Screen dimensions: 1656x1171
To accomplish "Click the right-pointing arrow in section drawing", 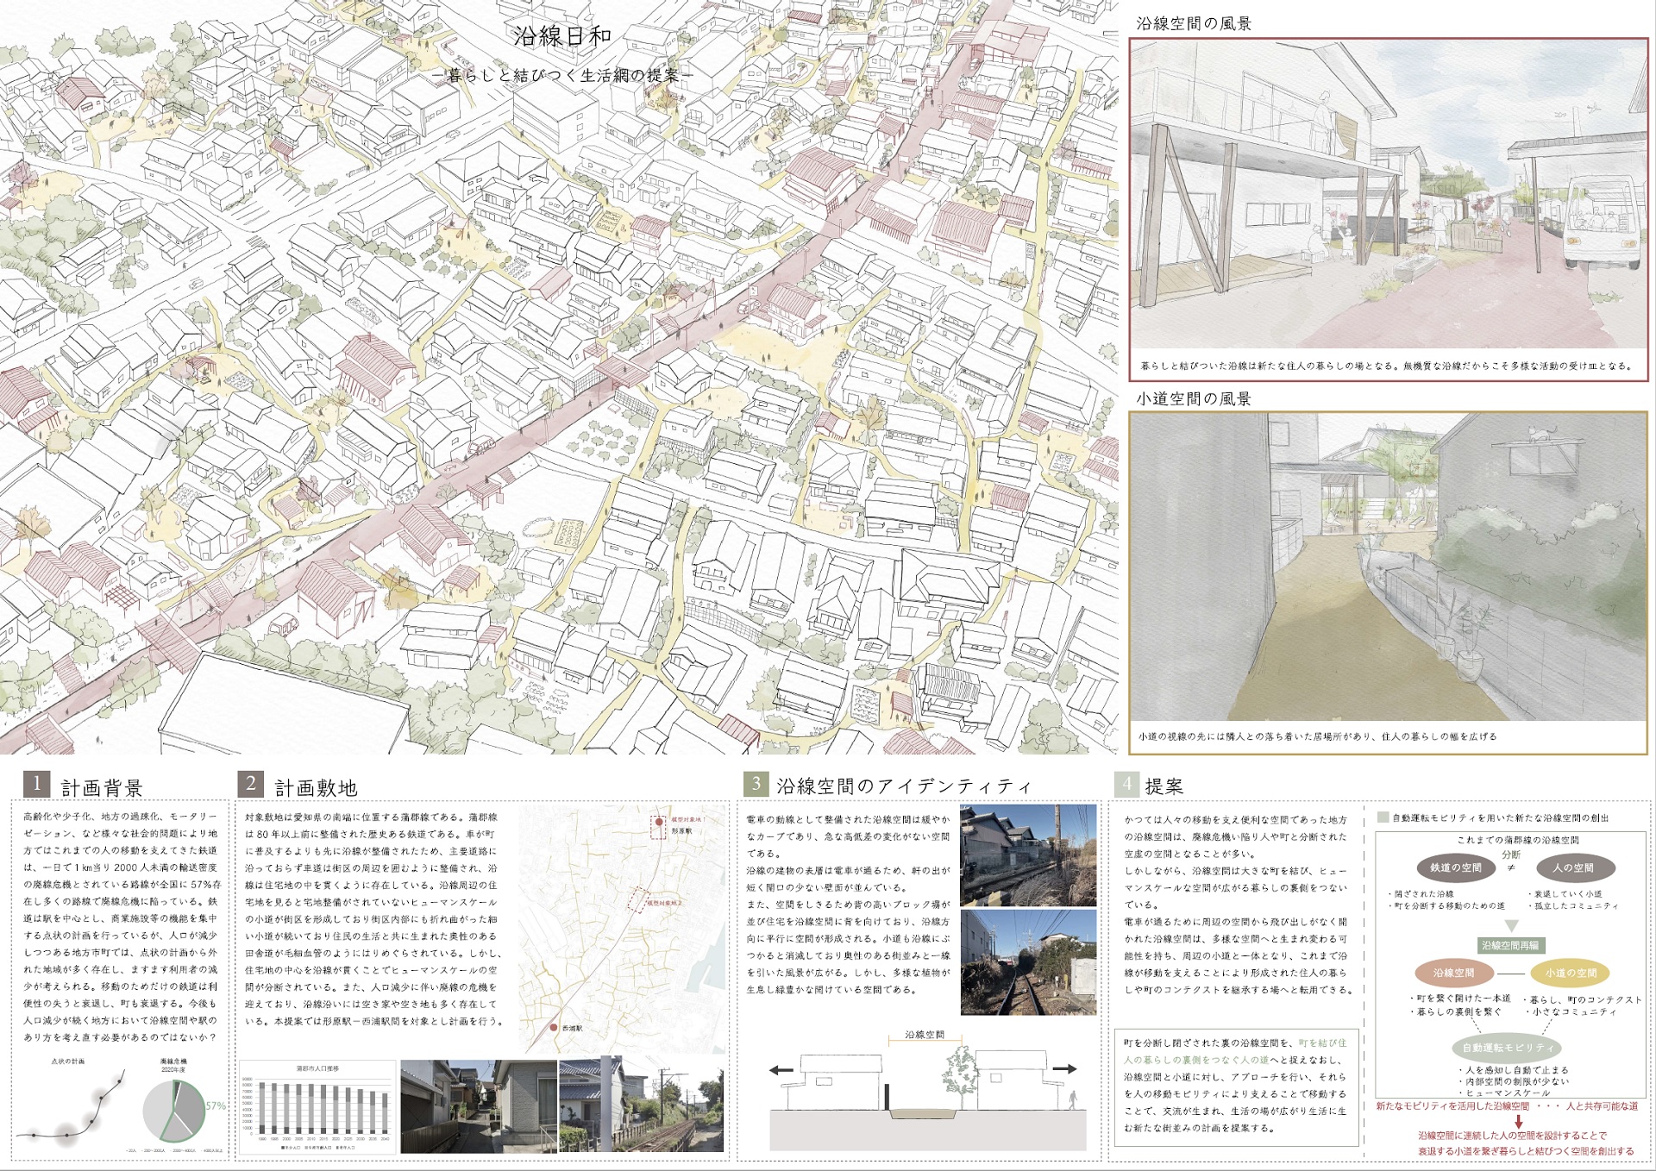I will 1065,1069.
